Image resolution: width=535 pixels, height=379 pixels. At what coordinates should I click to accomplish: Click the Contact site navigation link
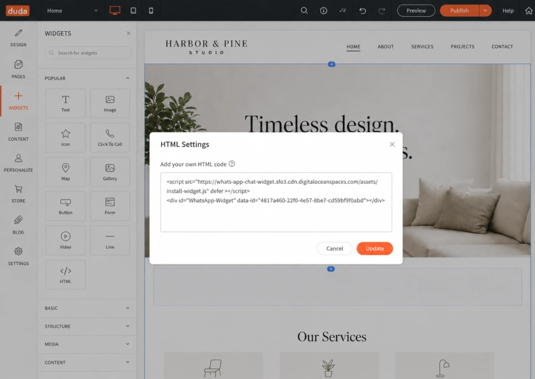(x=502, y=47)
